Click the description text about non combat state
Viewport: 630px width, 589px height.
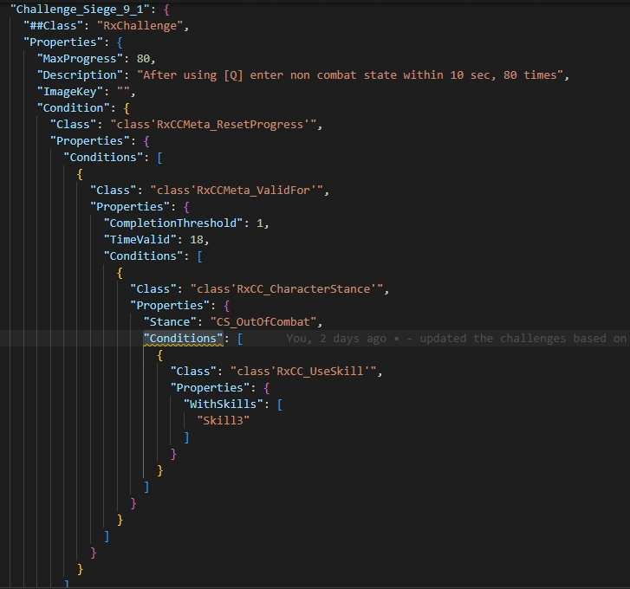coord(353,74)
